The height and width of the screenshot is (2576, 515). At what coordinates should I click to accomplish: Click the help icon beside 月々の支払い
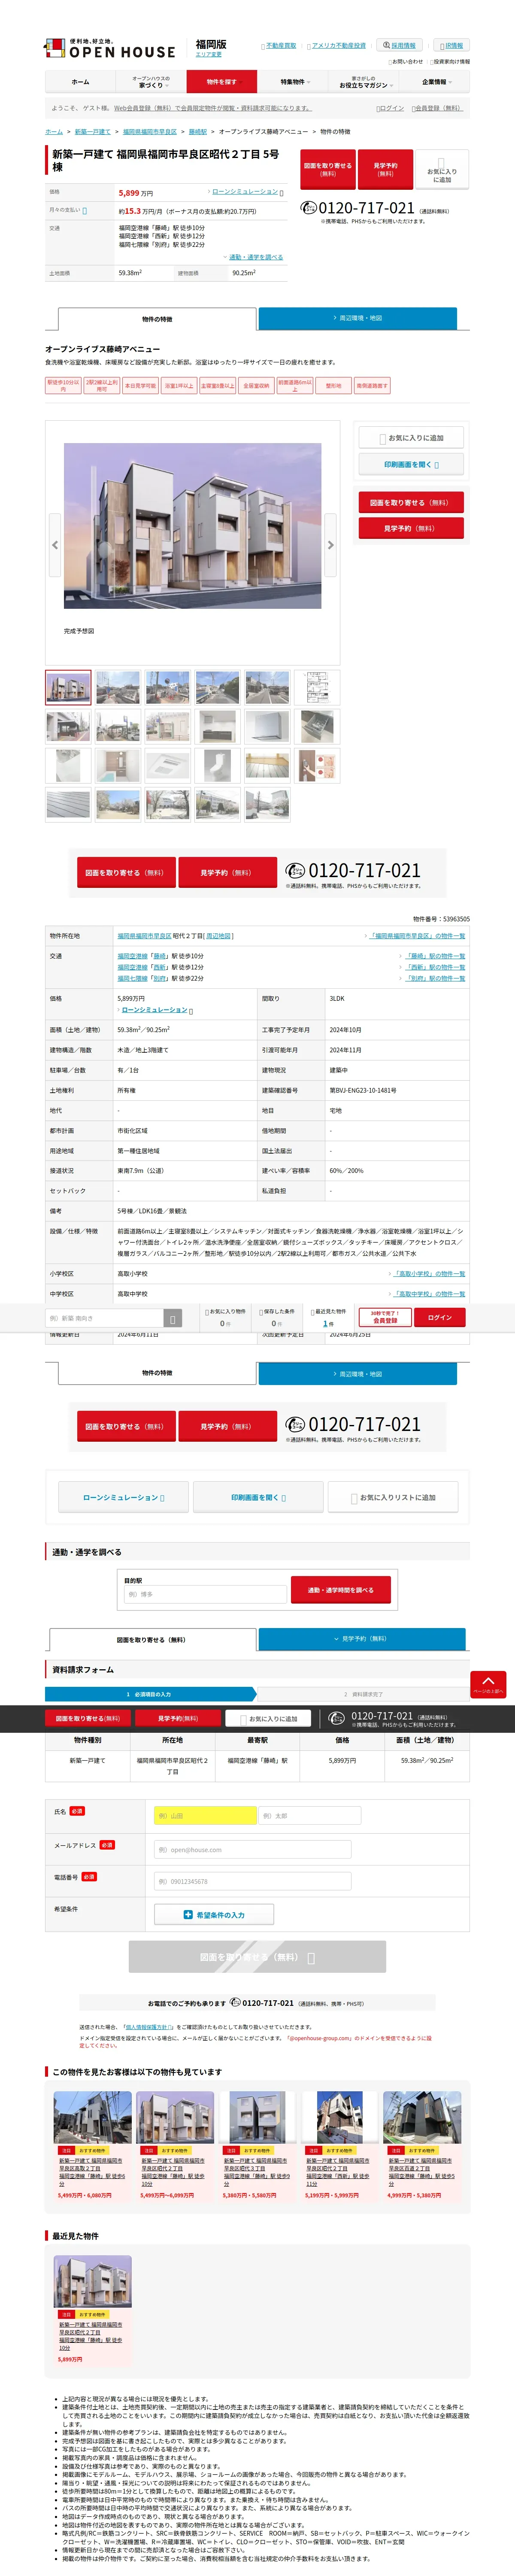(85, 211)
